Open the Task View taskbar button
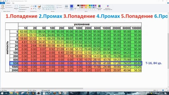Image resolution: width=169 pixels, height=95 pixels. 6,93
